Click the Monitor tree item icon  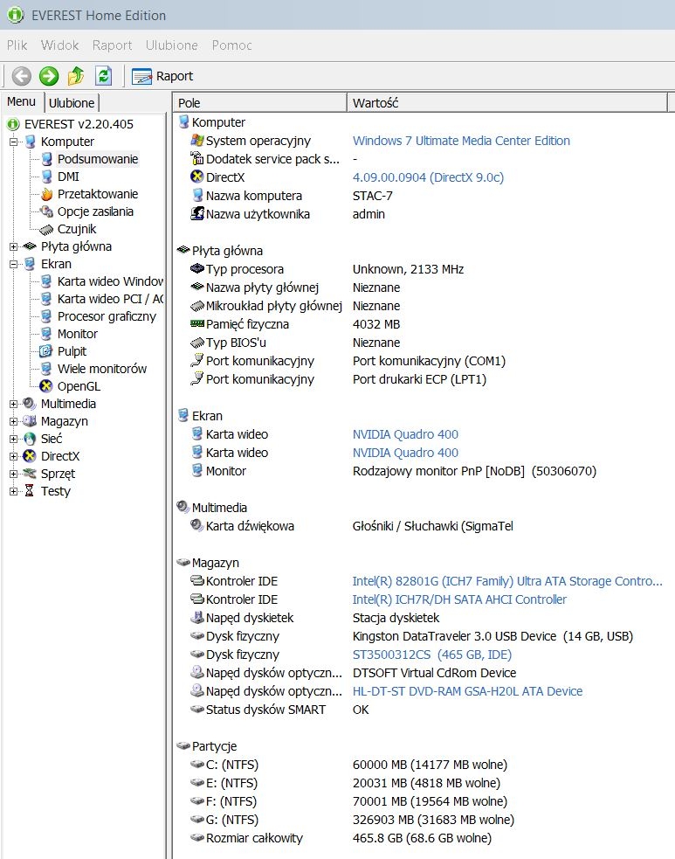46,334
